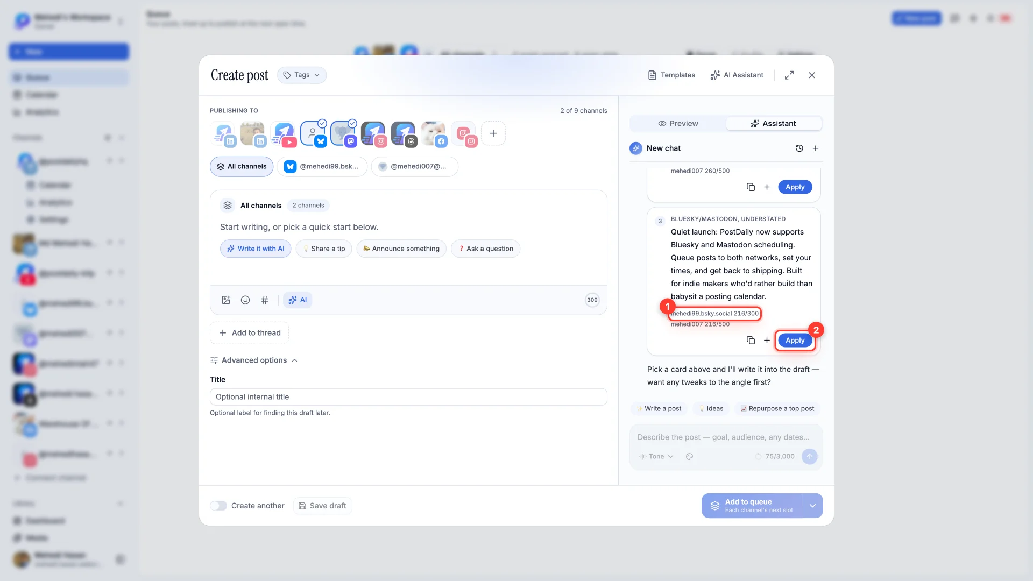Click the palette icon next to Tone

[x=689, y=457]
